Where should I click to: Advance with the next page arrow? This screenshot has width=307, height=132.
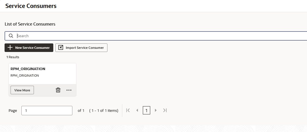coord(156,110)
